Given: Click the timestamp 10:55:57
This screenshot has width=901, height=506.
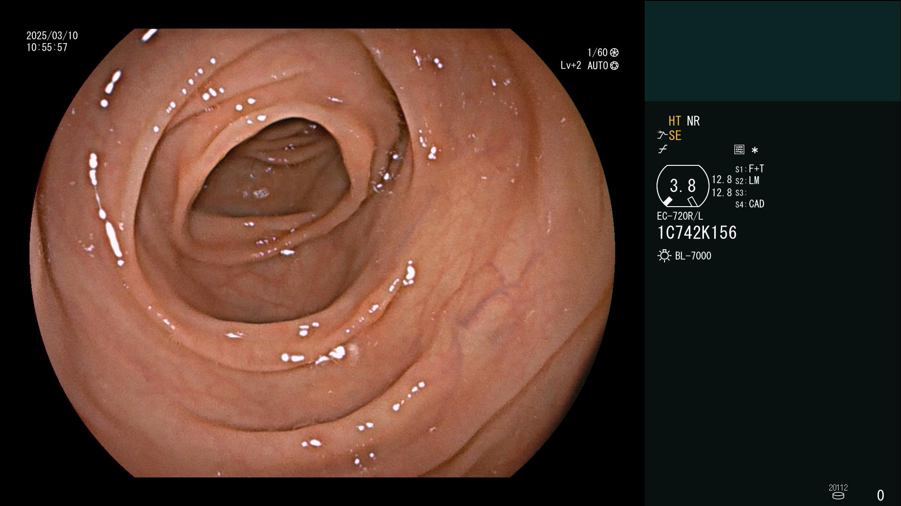Looking at the screenshot, I should 47,47.
